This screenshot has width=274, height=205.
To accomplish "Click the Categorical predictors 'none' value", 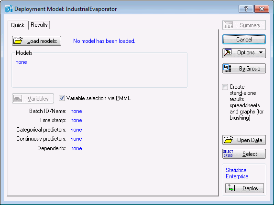I will 76,130.
